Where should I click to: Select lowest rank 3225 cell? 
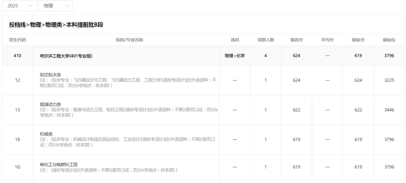click(x=389, y=80)
